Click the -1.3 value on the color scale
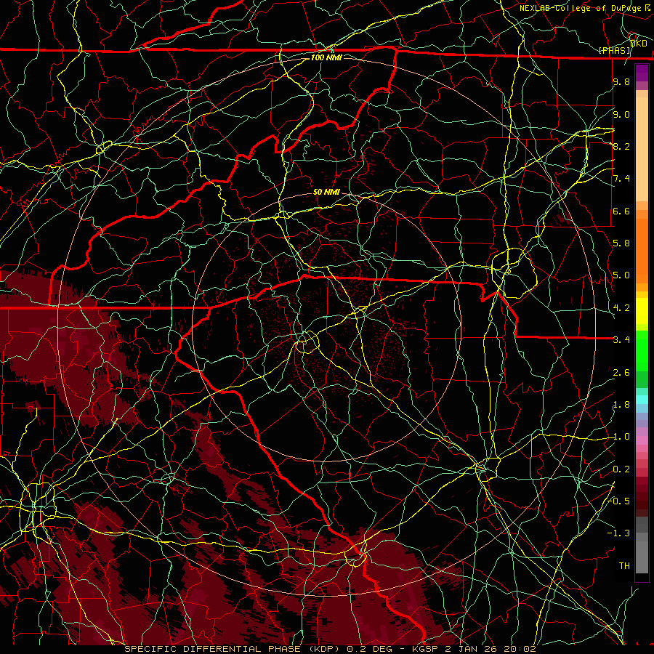This screenshot has height=654, width=654. (618, 533)
